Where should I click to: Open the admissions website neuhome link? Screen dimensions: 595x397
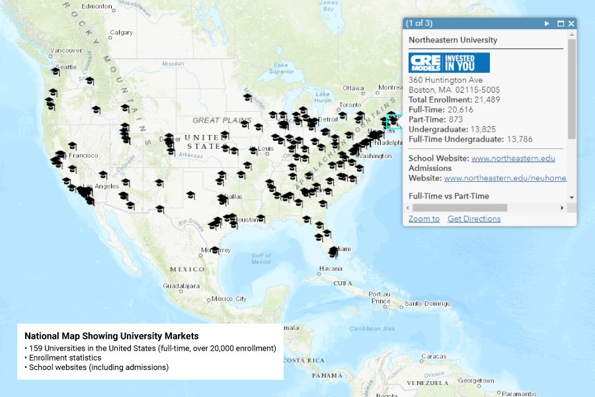click(505, 178)
